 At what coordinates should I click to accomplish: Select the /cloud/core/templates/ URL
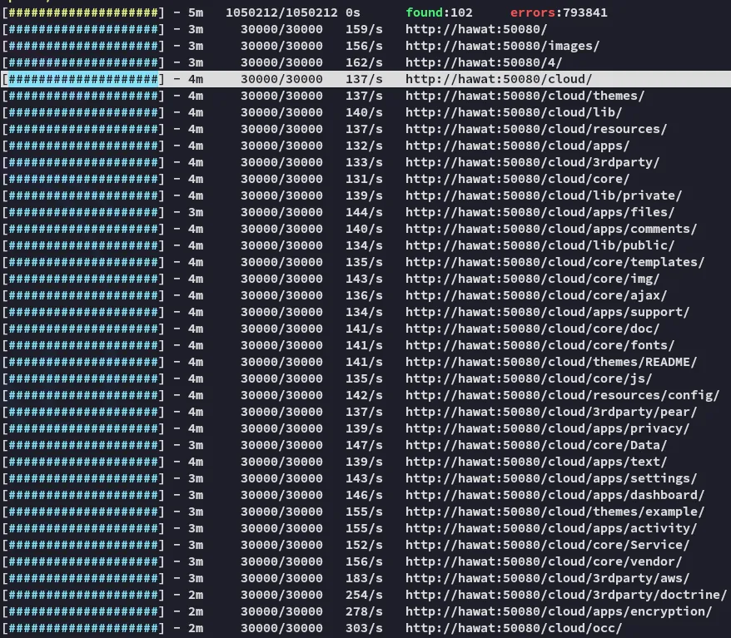(554, 262)
